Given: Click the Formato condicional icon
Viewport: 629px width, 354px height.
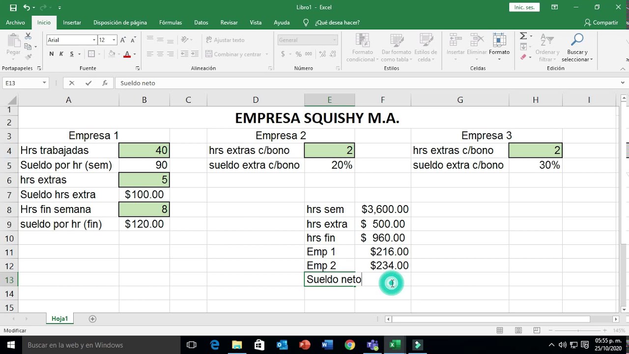Looking at the screenshot, I should 363,48.
